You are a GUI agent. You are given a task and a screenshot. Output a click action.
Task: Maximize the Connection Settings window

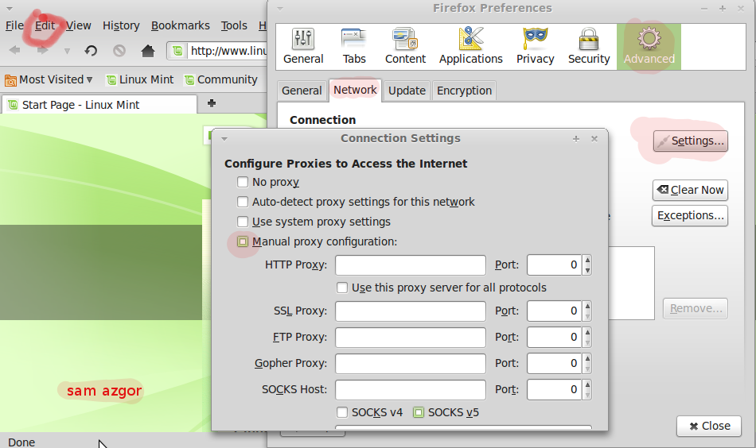pos(575,138)
